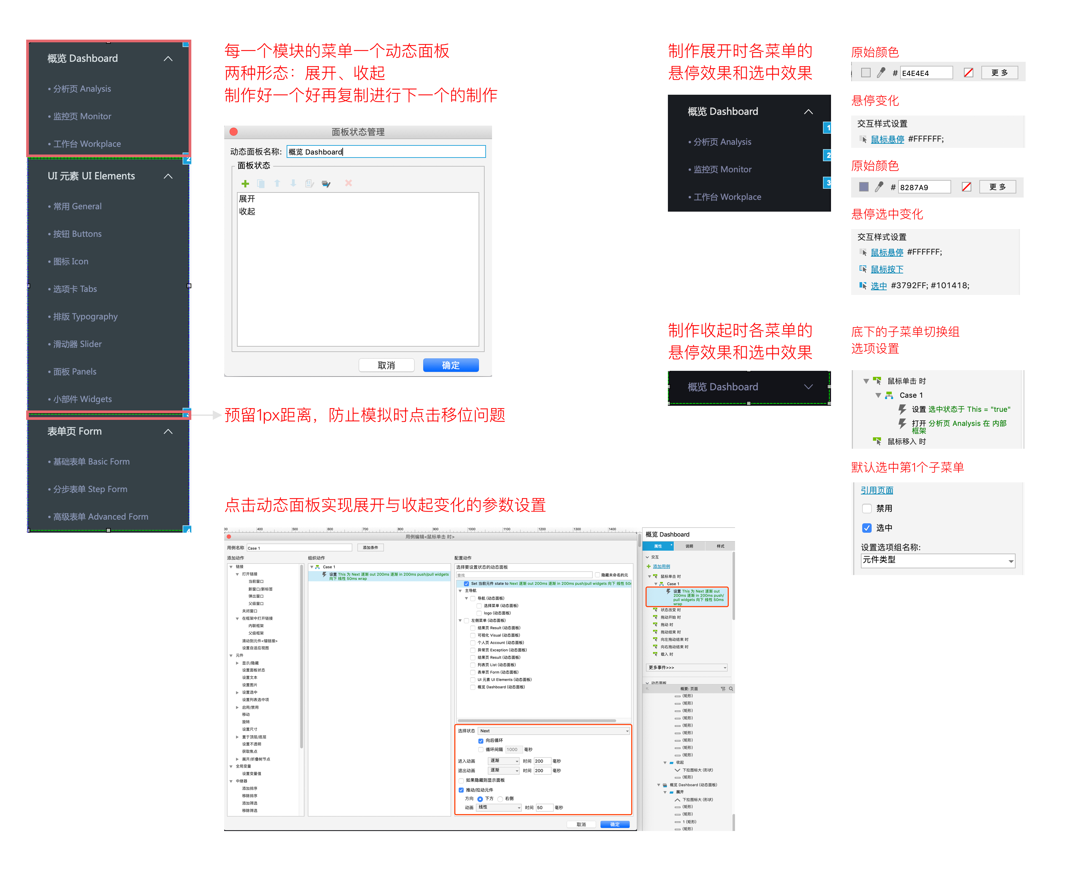Click 确定 in 面板状态管理 dialog
Image resolution: width=1074 pixels, height=876 pixels.
(450, 365)
